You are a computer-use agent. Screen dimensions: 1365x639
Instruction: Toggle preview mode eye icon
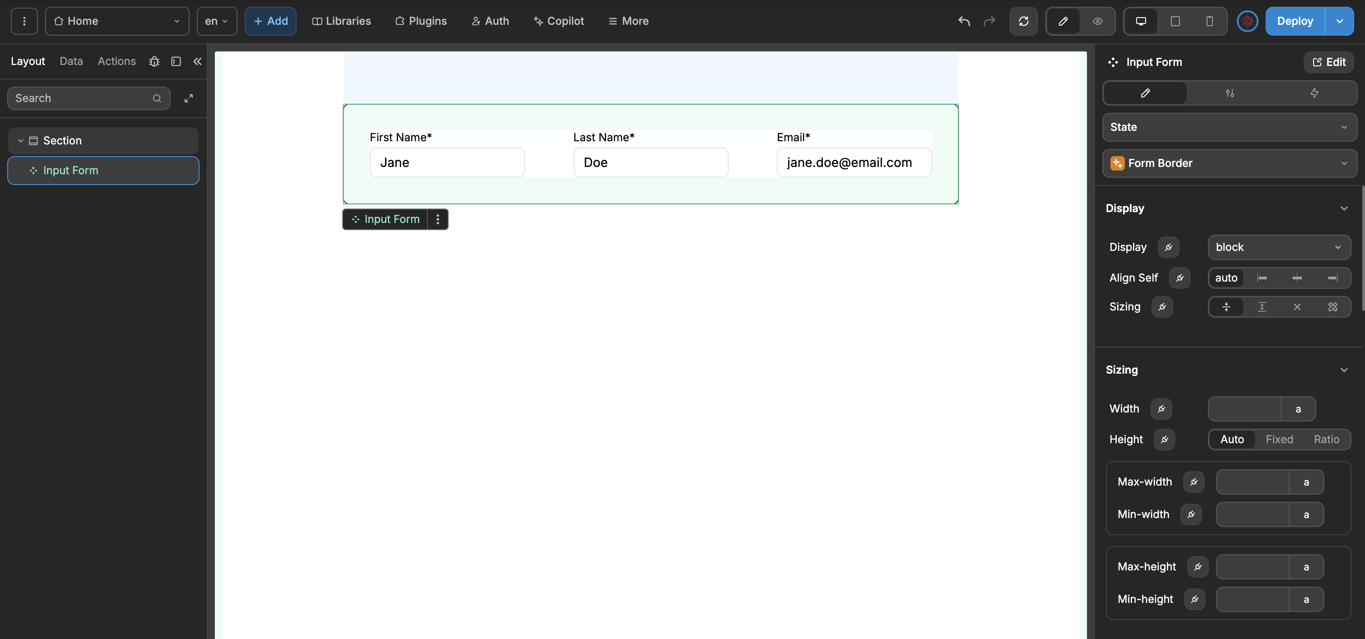click(1097, 21)
